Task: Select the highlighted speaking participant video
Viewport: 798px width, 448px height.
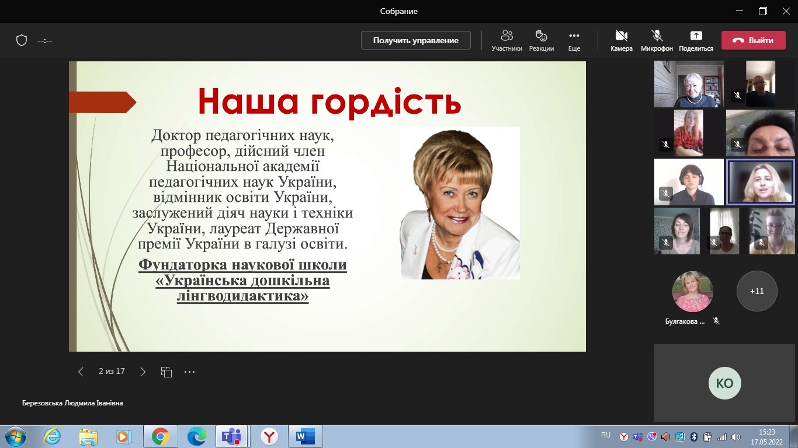Action: 760,182
